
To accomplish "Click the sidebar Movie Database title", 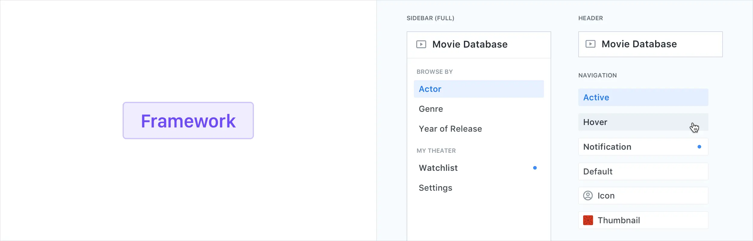I will click(470, 45).
